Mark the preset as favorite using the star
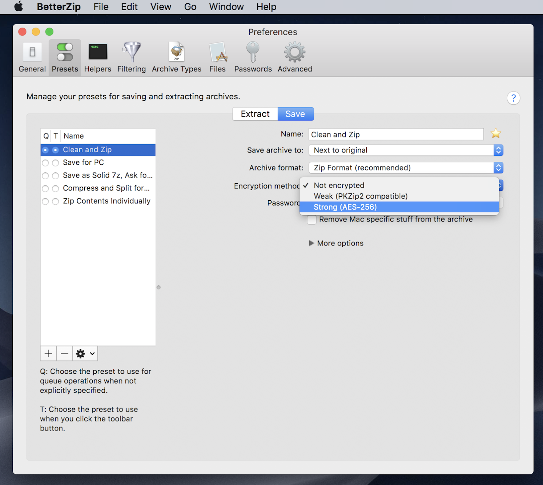The width and height of the screenshot is (543, 485). tap(495, 134)
